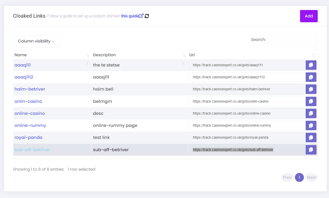The width and height of the screenshot is (329, 198).
Task: Click the '1 row selected' status text
Action: click(x=81, y=169)
